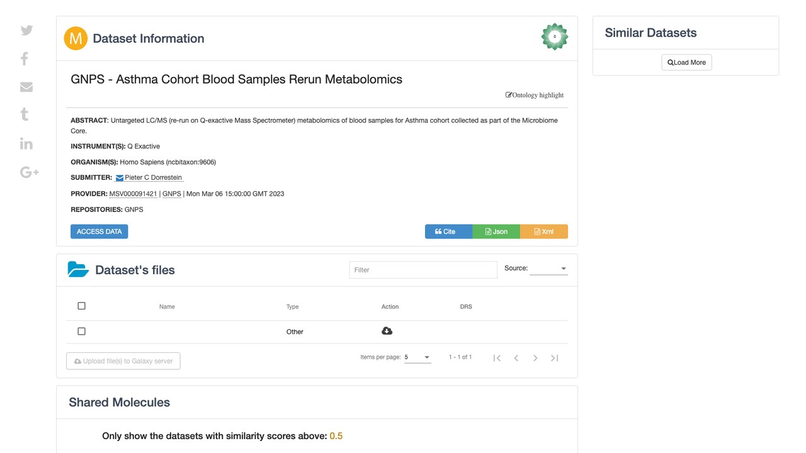Check the Other file row checkbox
Screen dimensions: 806x453
click(81, 331)
